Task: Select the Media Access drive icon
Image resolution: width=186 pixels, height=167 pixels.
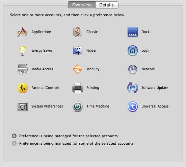Action: (23, 69)
